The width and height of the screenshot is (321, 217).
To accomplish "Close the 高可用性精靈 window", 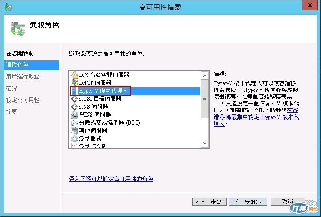I will [x=310, y=6].
